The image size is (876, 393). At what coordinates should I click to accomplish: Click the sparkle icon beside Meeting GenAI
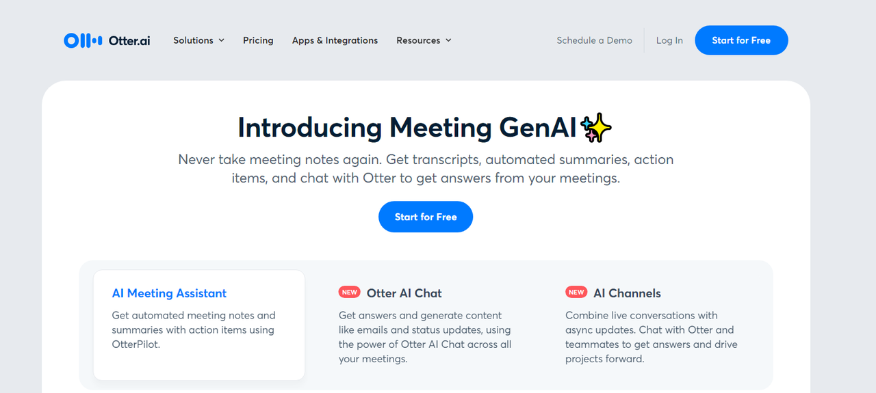click(x=595, y=128)
